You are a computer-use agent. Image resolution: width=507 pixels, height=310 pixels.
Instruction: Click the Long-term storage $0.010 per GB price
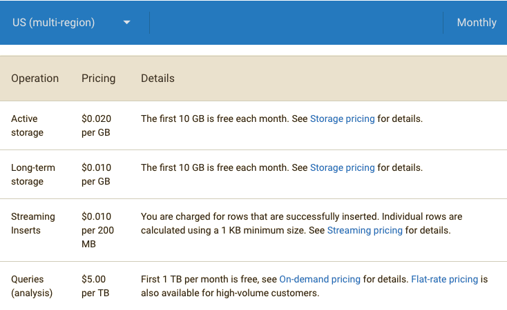[96, 174]
